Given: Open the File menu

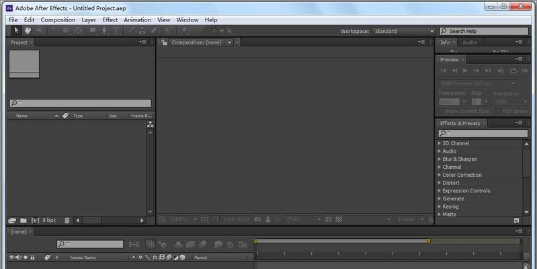Looking at the screenshot, I should [x=13, y=20].
